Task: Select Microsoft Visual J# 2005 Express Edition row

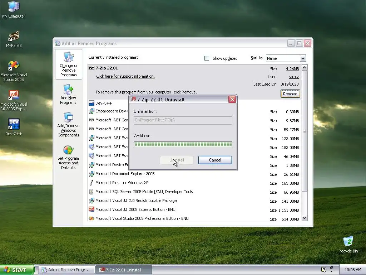Action: 195,209
